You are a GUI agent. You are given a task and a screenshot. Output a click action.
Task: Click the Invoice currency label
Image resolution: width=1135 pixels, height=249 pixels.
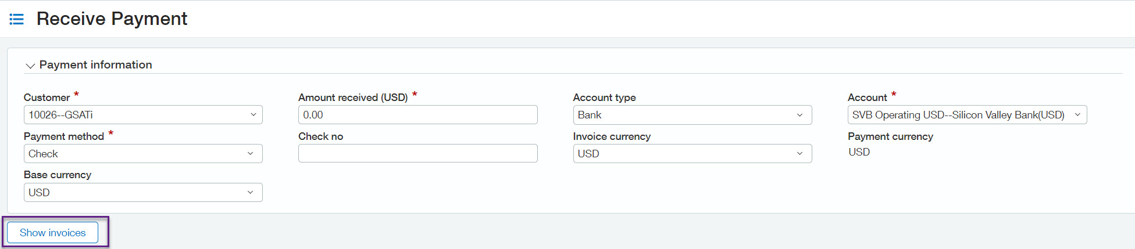pos(612,136)
